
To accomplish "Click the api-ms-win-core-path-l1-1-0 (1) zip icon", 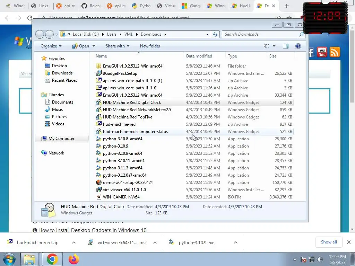I will coord(98,80).
